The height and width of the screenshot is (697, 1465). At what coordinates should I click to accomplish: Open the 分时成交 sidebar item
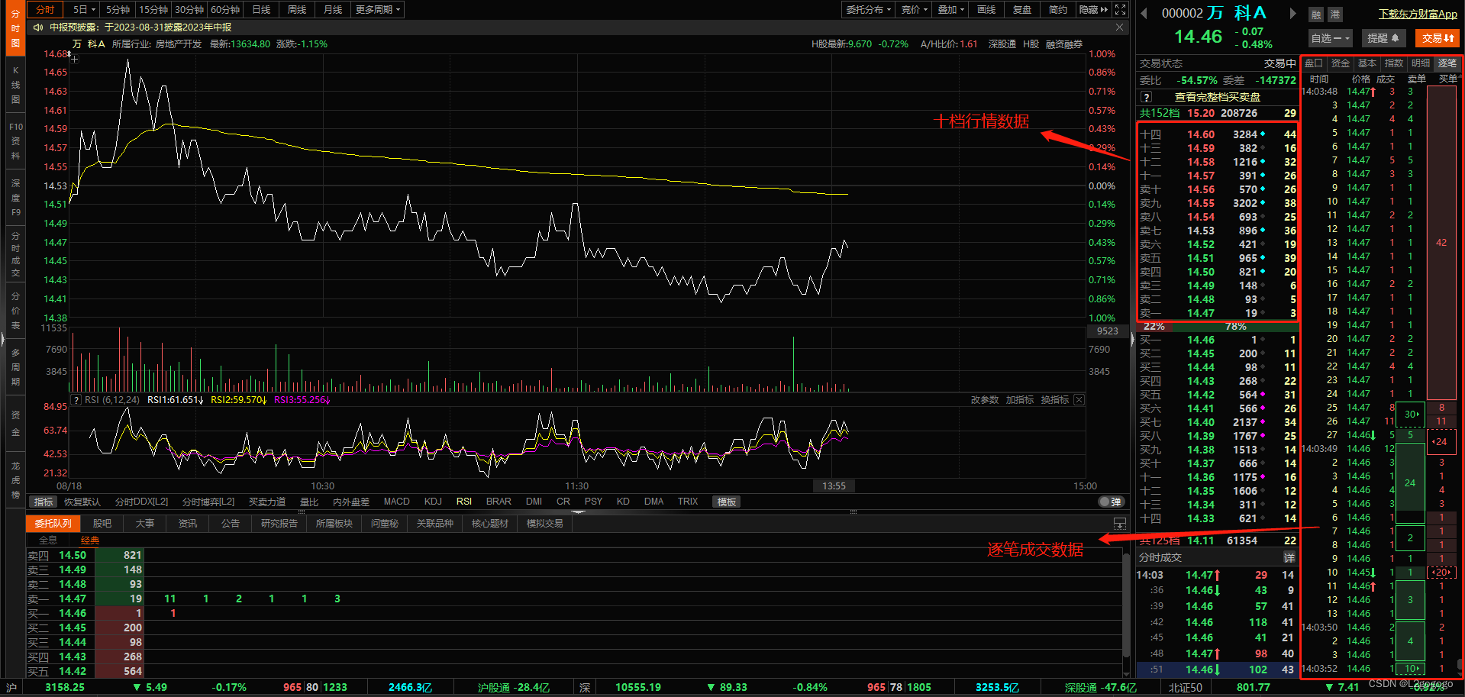click(15, 255)
